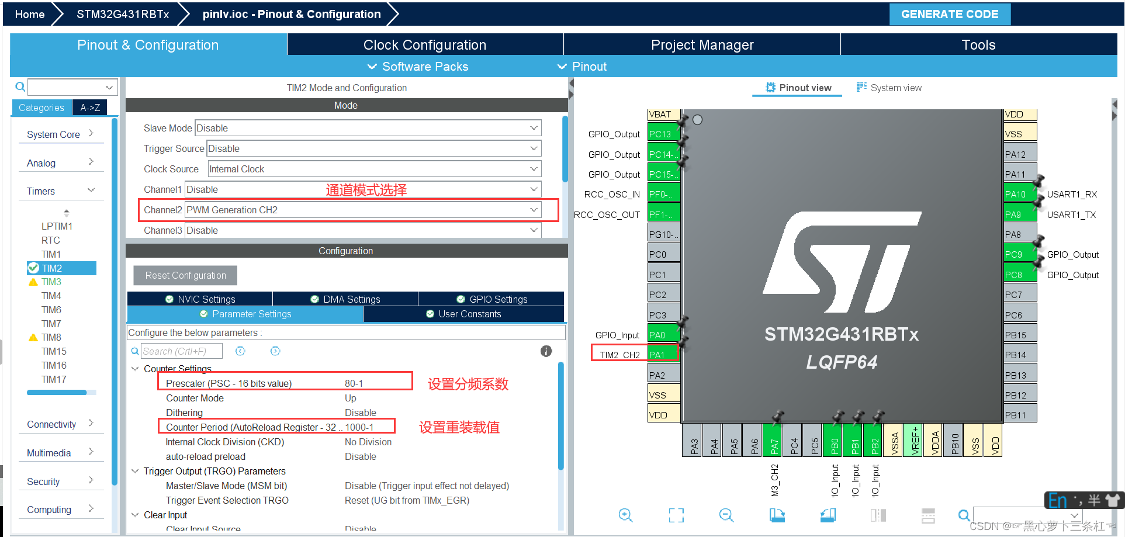Click the fit-to-screen brackets icon
The image size is (1125, 537).
pyautogui.click(x=676, y=515)
